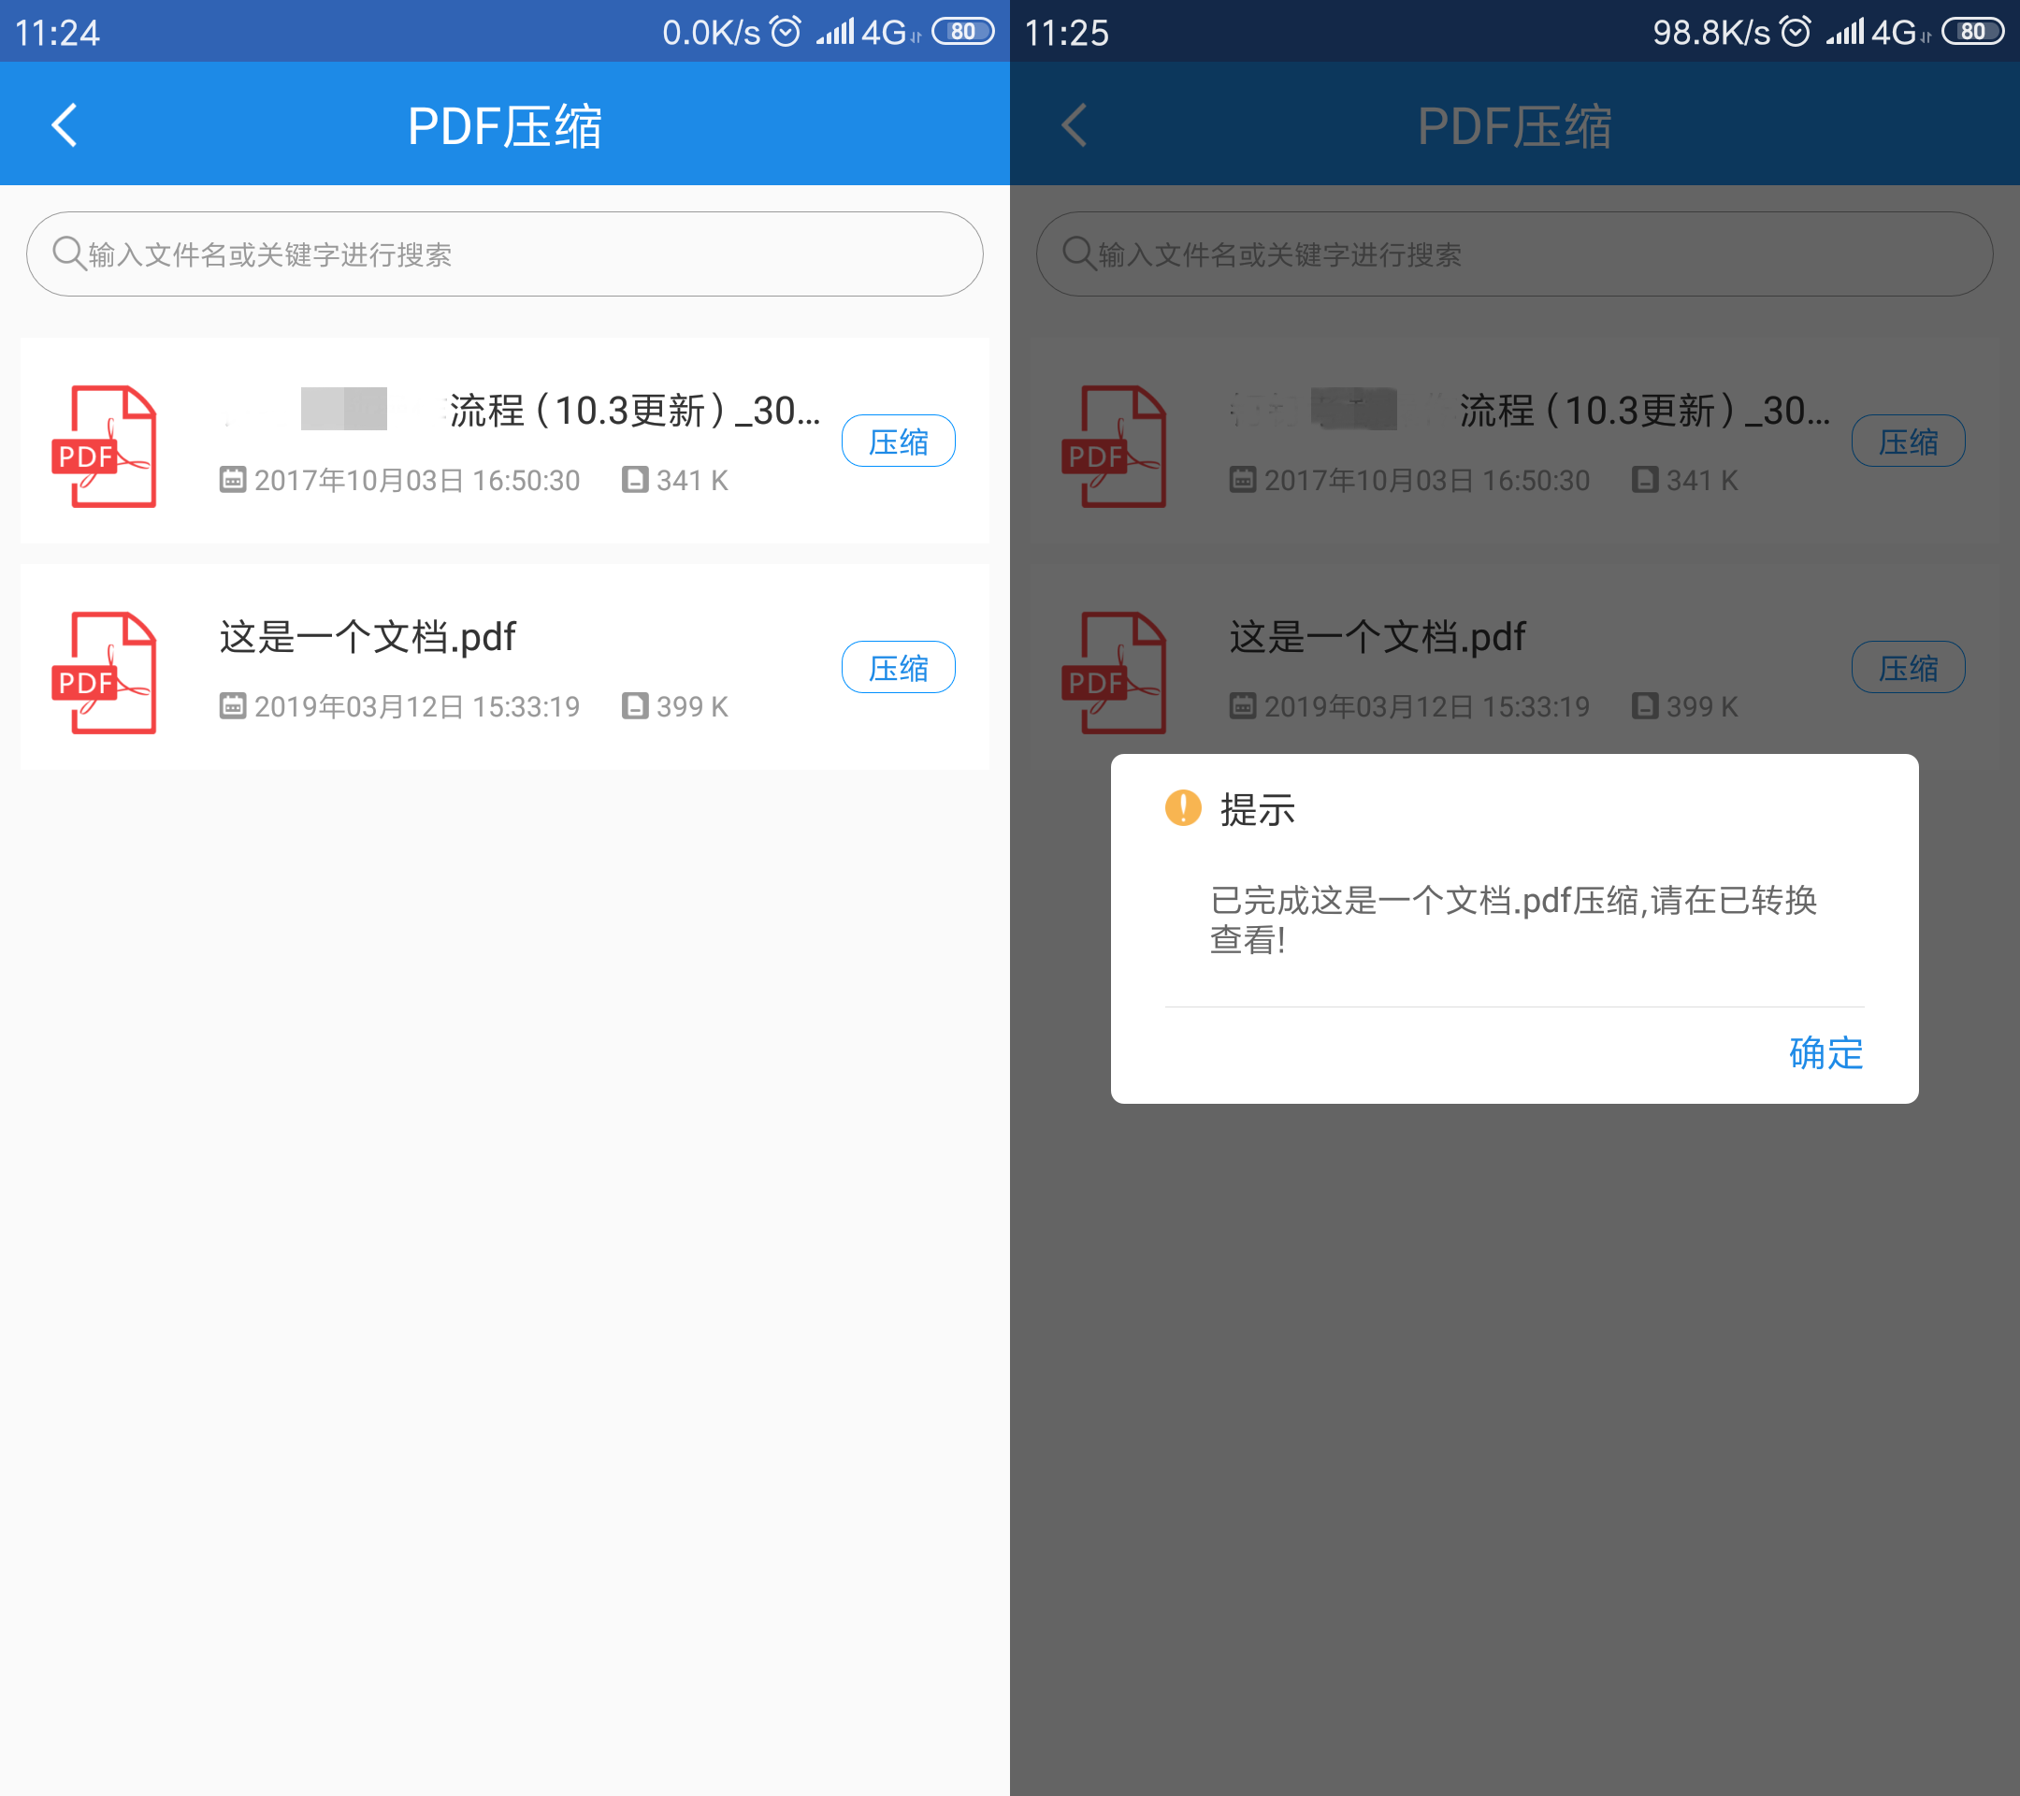Tap the dimmed back arrow in right screen
This screenshot has height=1796, width=2020.
click(1075, 125)
